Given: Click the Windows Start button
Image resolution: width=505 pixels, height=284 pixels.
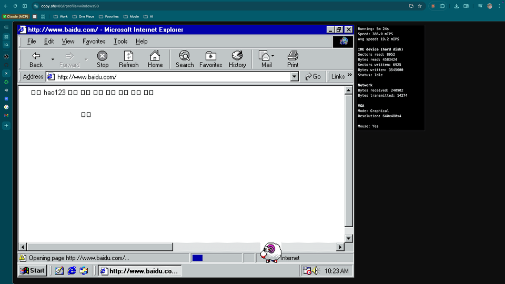Looking at the screenshot, I should tap(33, 271).
